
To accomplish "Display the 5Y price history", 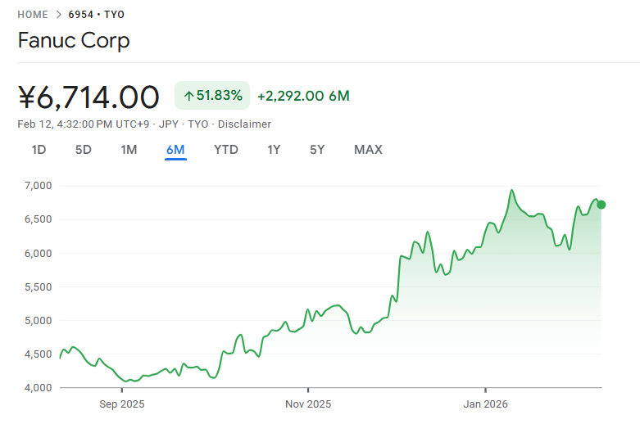I will pos(317,149).
